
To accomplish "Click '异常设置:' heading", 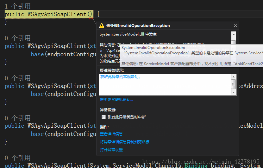I will tap(108, 110).
